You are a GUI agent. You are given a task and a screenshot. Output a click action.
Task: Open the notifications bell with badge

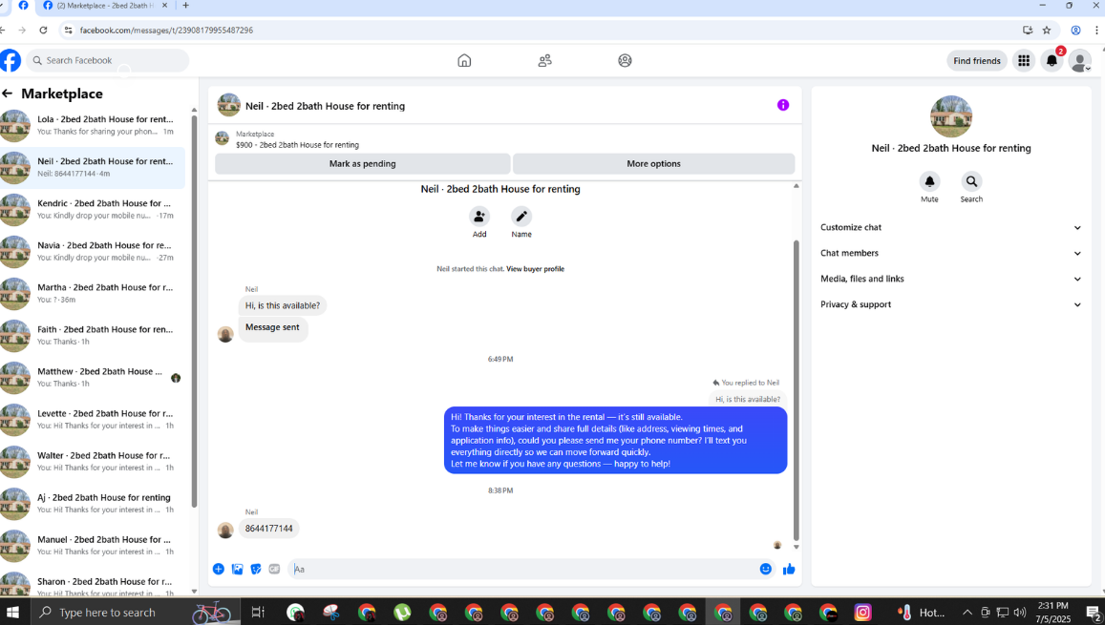(x=1052, y=60)
